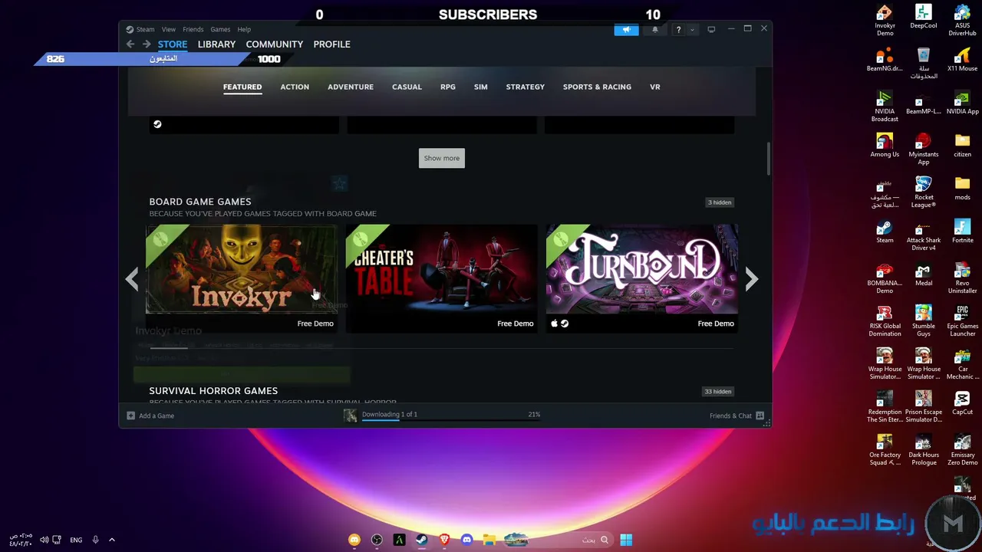Expand the dropdown arrow beside the help icon
The image size is (982, 552).
click(x=692, y=30)
